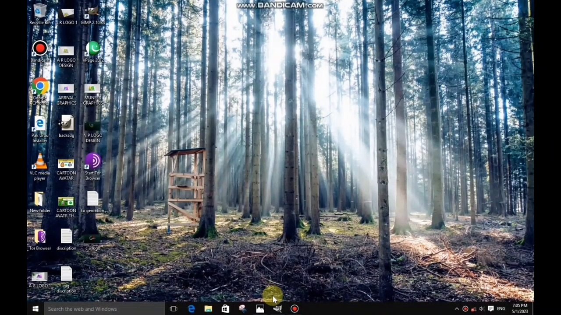The height and width of the screenshot is (315, 561).
Task: Select the 'gig discription' text file
Action: 66,276
